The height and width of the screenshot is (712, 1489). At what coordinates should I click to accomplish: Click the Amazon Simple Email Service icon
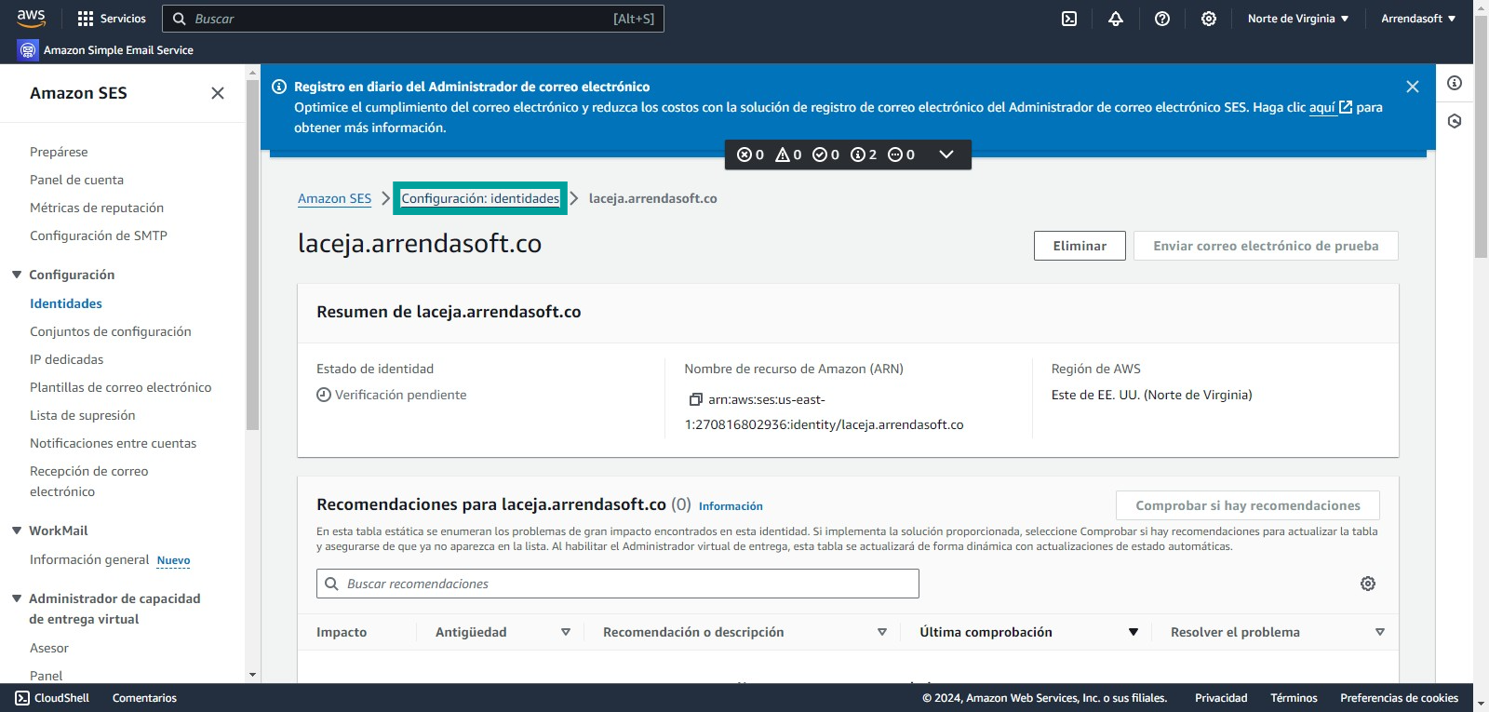click(27, 50)
